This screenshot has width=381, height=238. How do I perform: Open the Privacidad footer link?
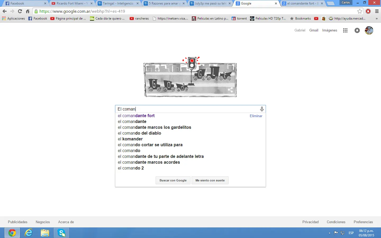point(311,222)
